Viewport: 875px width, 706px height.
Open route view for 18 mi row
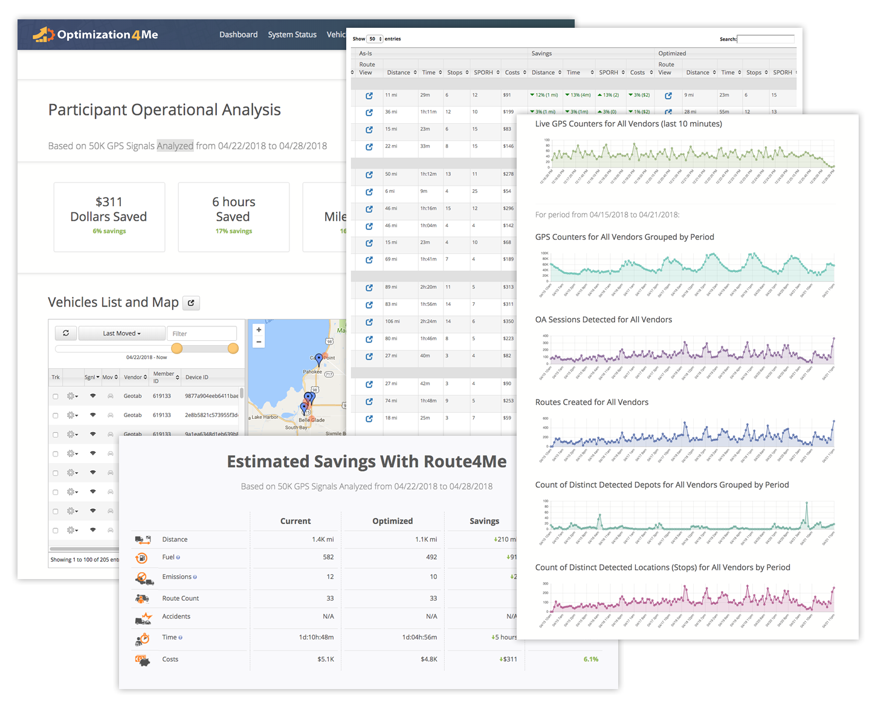click(x=369, y=418)
